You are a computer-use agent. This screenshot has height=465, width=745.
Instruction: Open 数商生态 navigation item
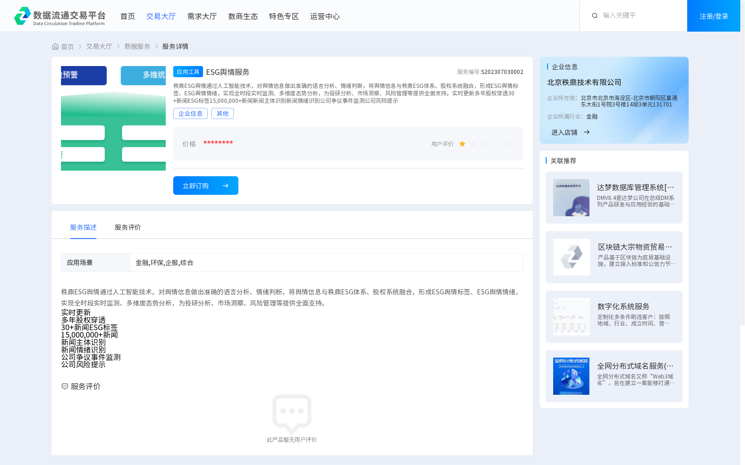pos(243,16)
